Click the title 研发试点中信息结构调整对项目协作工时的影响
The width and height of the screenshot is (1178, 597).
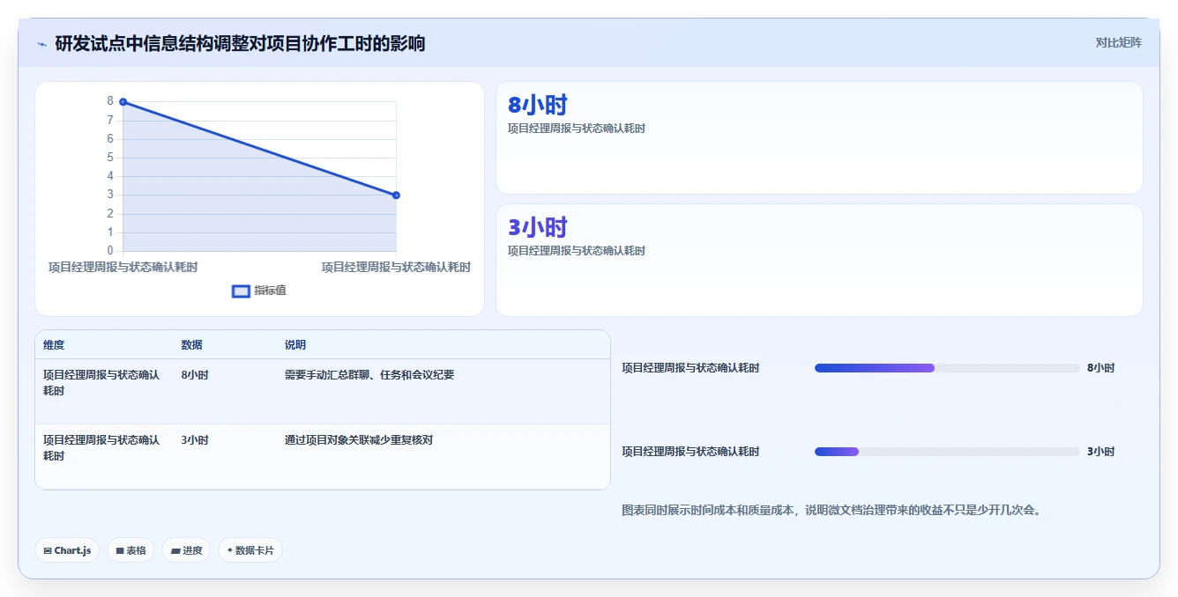(x=240, y=43)
